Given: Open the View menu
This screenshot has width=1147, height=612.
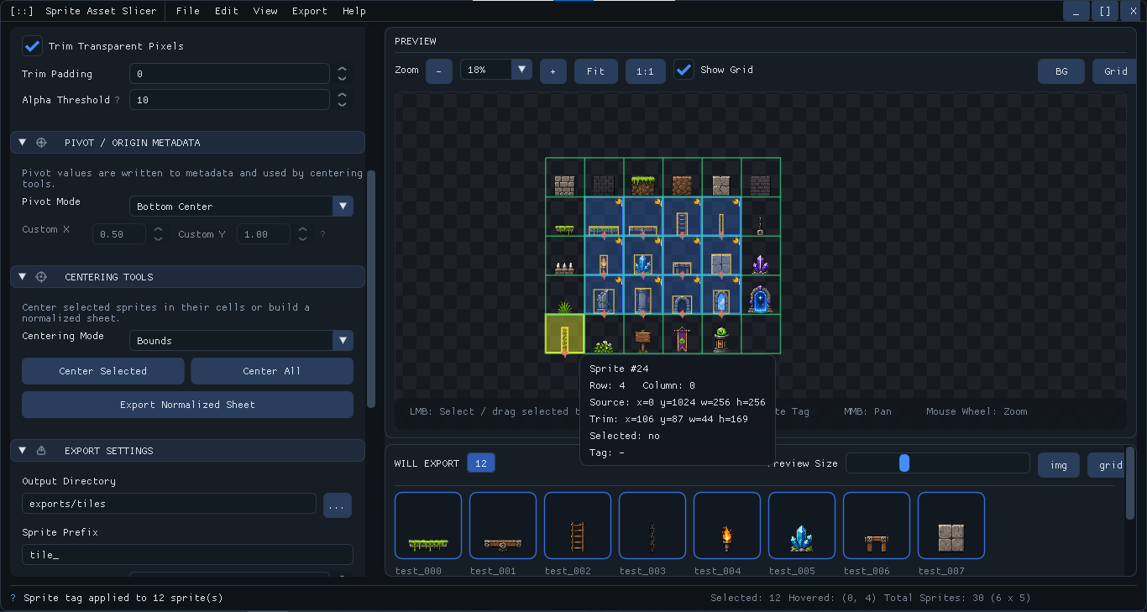Looking at the screenshot, I should pyautogui.click(x=265, y=11).
